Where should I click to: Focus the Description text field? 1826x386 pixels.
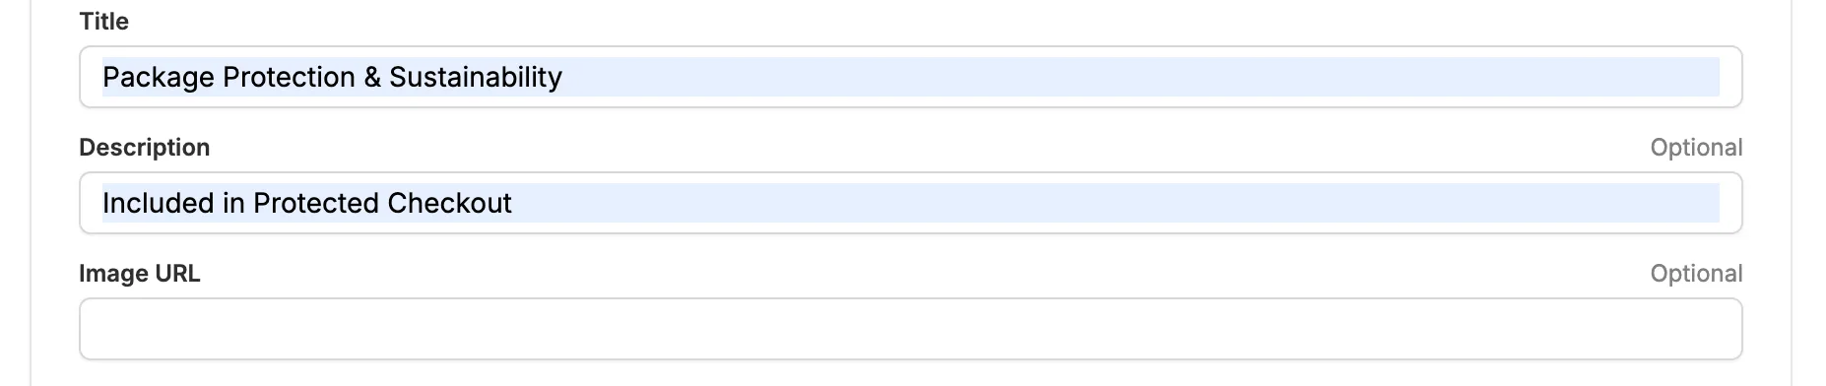click(x=910, y=203)
